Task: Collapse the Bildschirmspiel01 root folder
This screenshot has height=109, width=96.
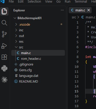Action: [15, 18]
